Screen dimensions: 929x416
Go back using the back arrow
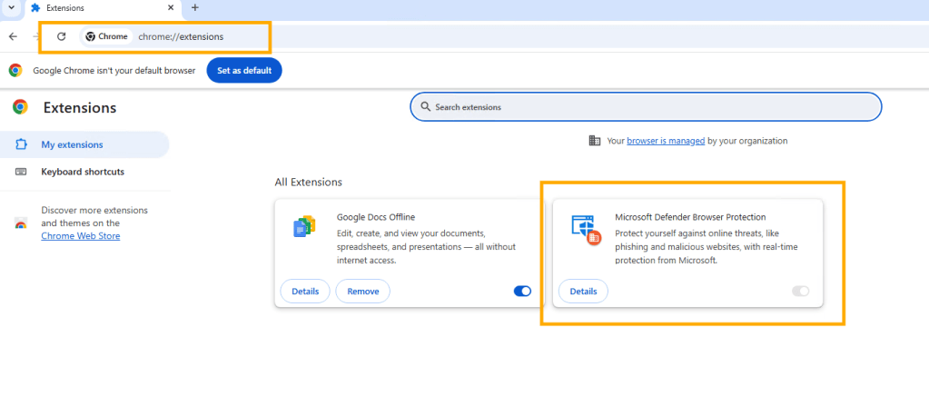(x=13, y=36)
